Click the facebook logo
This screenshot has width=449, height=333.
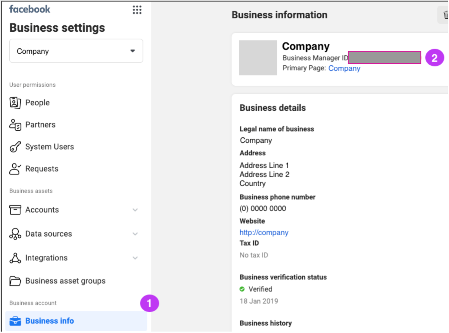click(30, 9)
